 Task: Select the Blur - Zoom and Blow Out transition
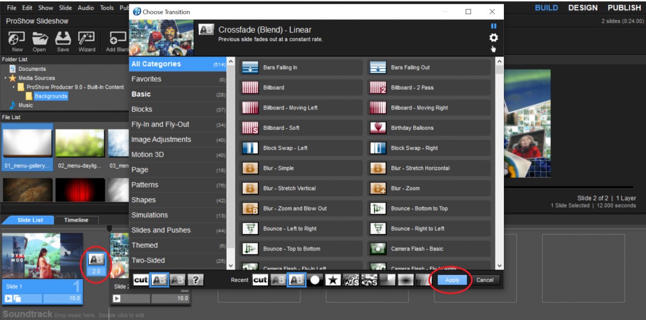301,208
